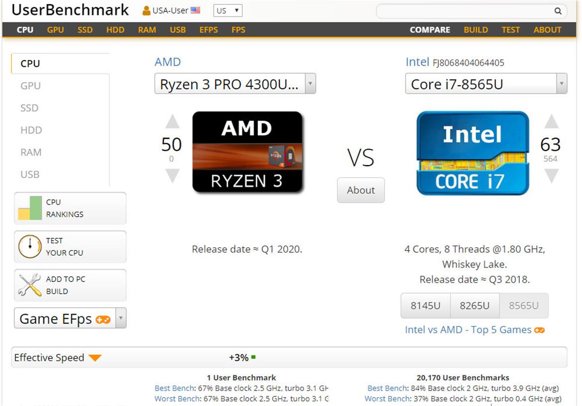Downvote the AMD Ryzen 3 processor

[x=172, y=176]
